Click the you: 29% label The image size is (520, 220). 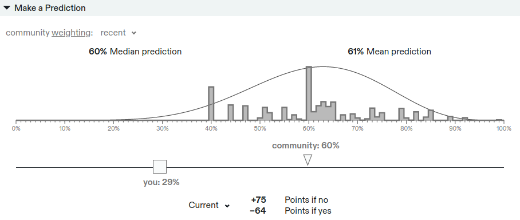(x=161, y=182)
